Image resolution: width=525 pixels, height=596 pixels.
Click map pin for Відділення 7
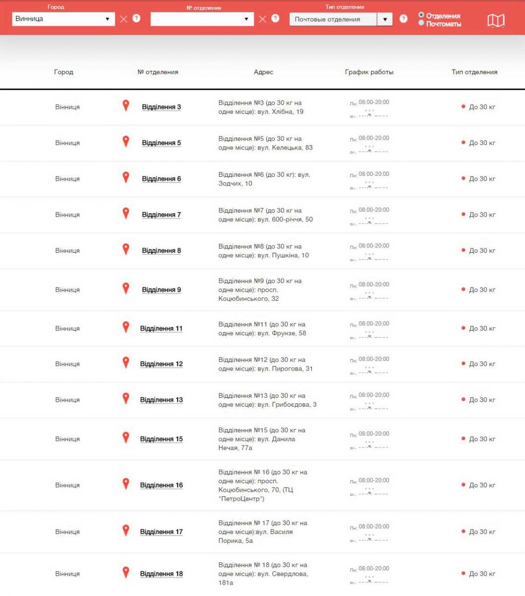126,213
